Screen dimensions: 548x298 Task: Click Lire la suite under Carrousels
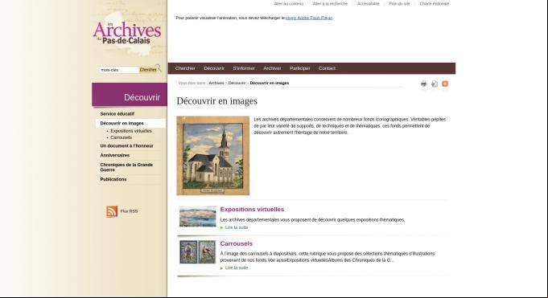point(237,268)
